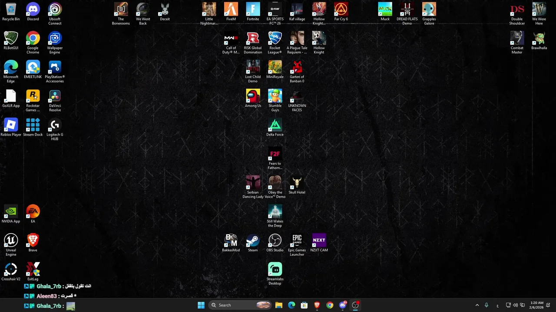The height and width of the screenshot is (312, 556).
Task: Launch Stumble Guys shortcut
Action: [275, 101]
